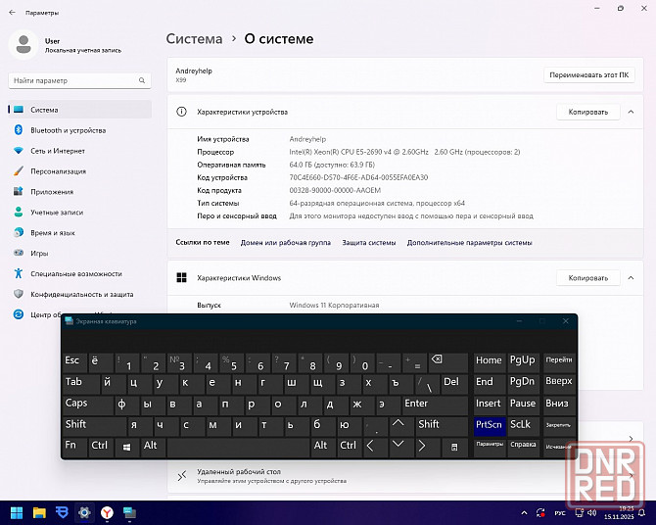This screenshot has height=525, width=656.
Task: Select the Игры sidebar item
Action: [x=79, y=254]
